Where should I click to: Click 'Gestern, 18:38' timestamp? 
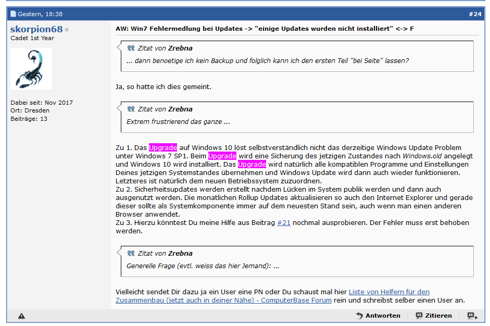coord(40,14)
